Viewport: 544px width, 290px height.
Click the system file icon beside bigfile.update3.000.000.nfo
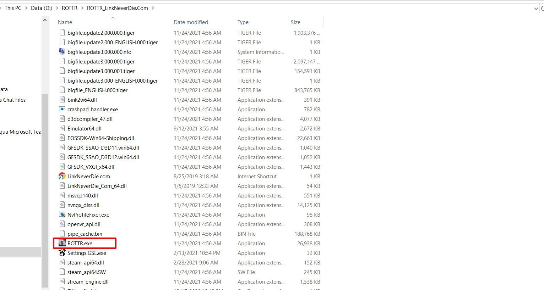point(62,52)
